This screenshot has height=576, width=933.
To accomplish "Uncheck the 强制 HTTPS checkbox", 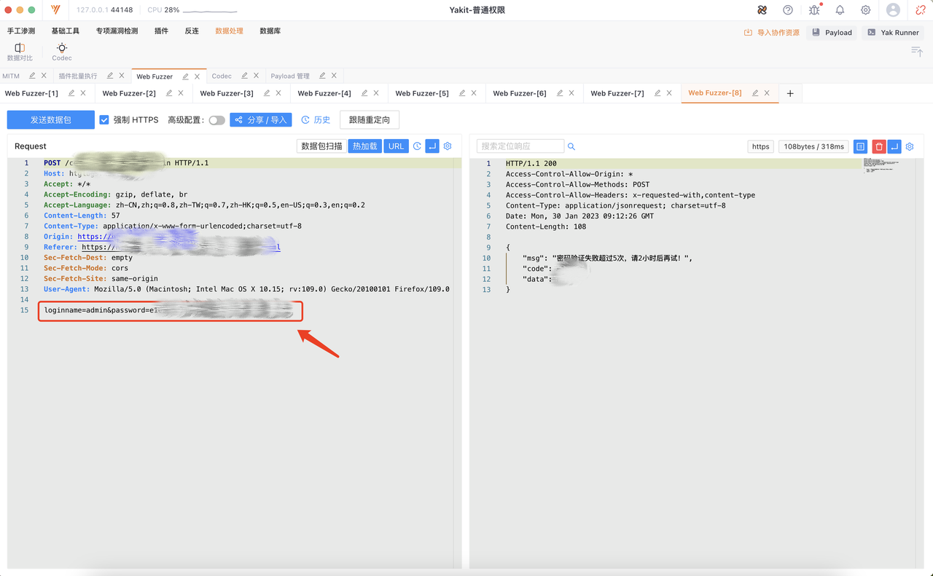I will tap(104, 119).
